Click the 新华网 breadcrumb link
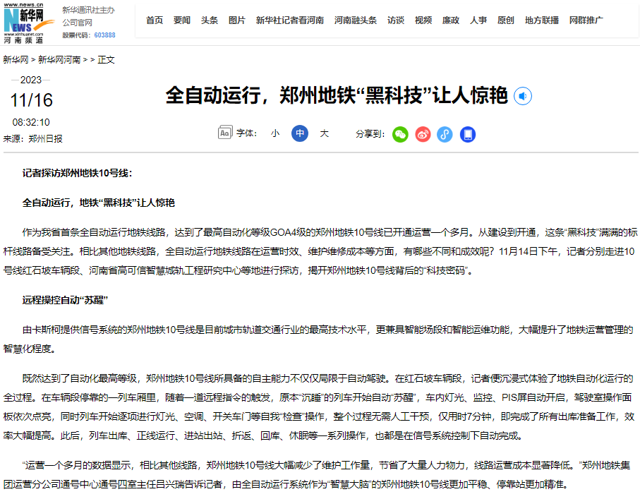This screenshot has width=640, height=499. (x=16, y=59)
